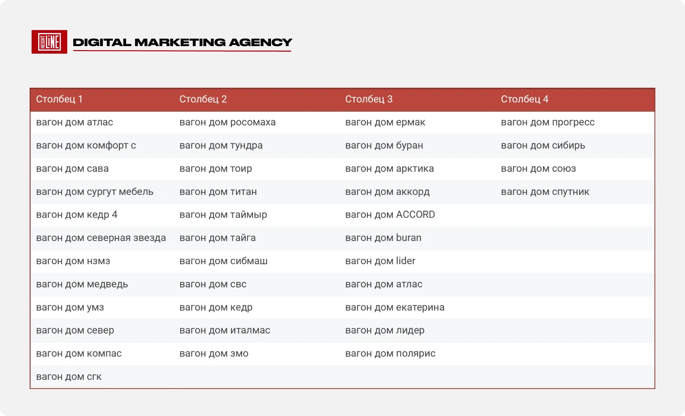This screenshot has height=416, width=685.
Task: Click cell 'вагон дом полярис'
Action: click(x=390, y=353)
